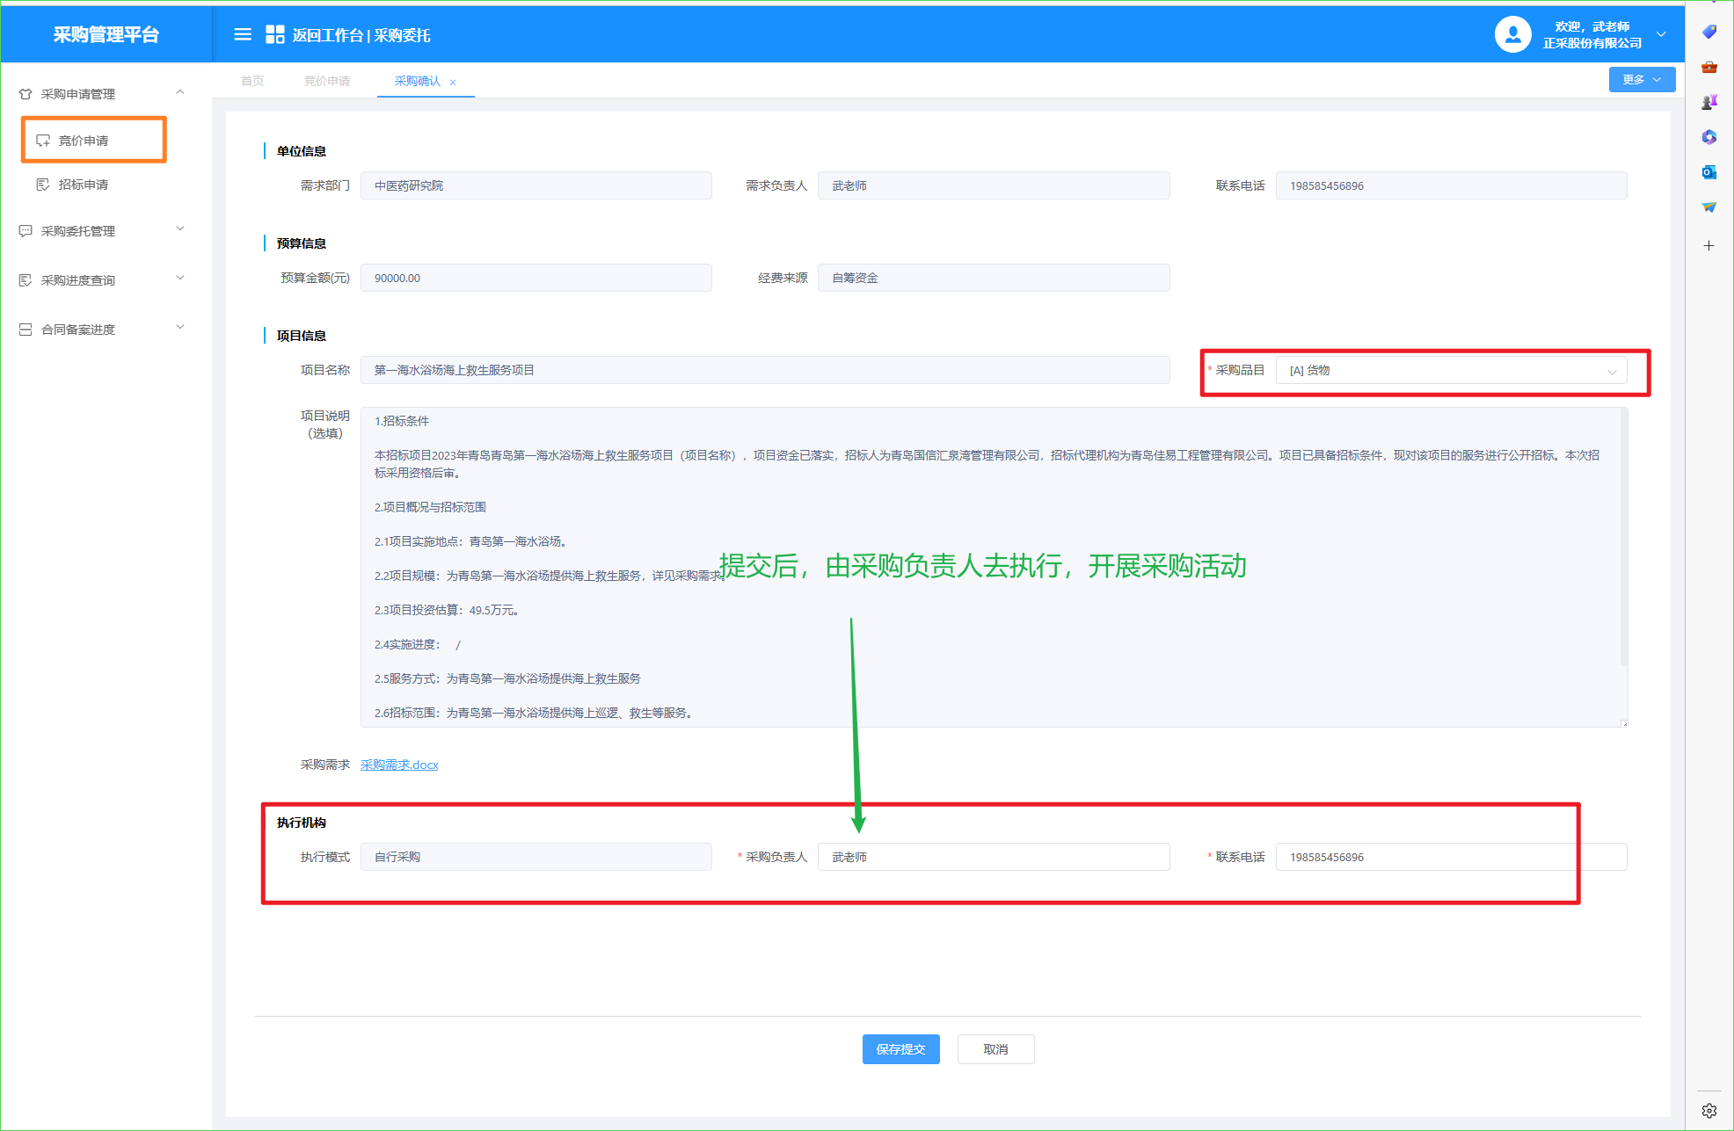
Task: Click the plus icon in sidebar
Action: [x=1708, y=246]
